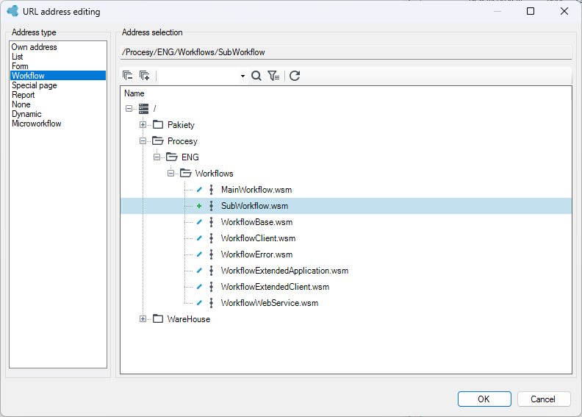Select Report address type
The image size is (582, 417).
point(58,95)
